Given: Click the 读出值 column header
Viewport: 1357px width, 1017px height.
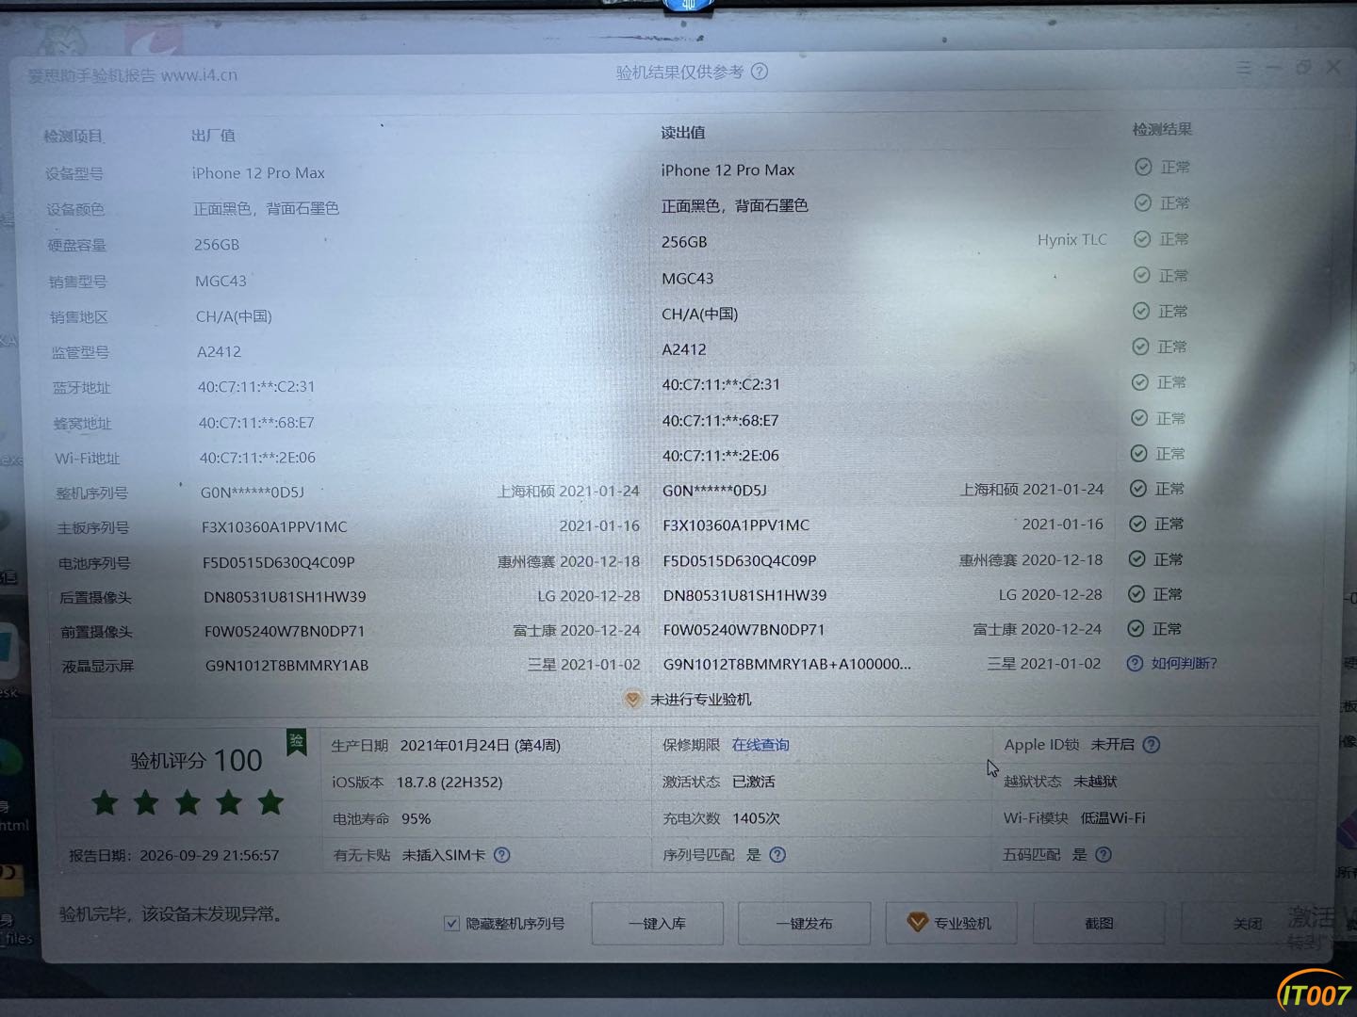Looking at the screenshot, I should click(682, 133).
